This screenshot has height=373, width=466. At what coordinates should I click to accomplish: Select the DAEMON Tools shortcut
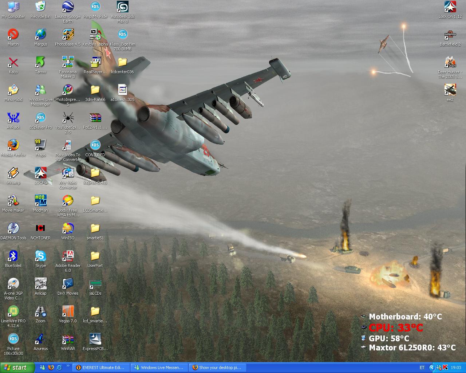tap(13, 231)
